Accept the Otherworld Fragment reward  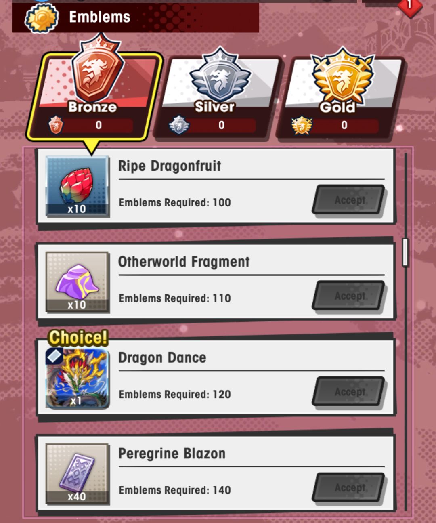[x=349, y=296]
